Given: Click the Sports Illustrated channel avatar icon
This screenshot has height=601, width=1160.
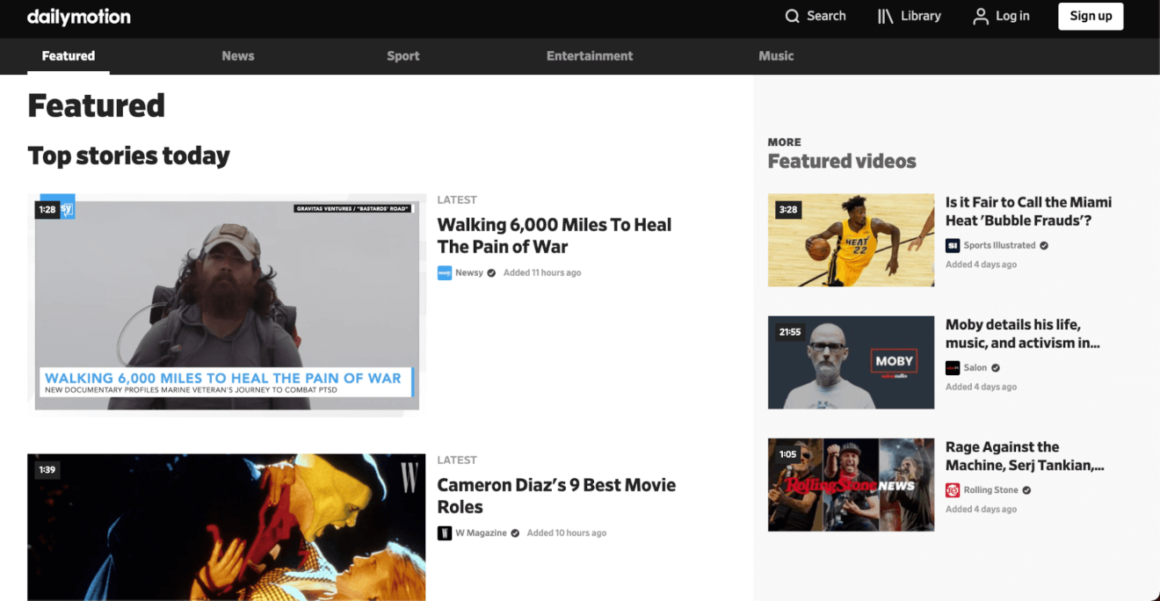Looking at the screenshot, I should (x=953, y=245).
